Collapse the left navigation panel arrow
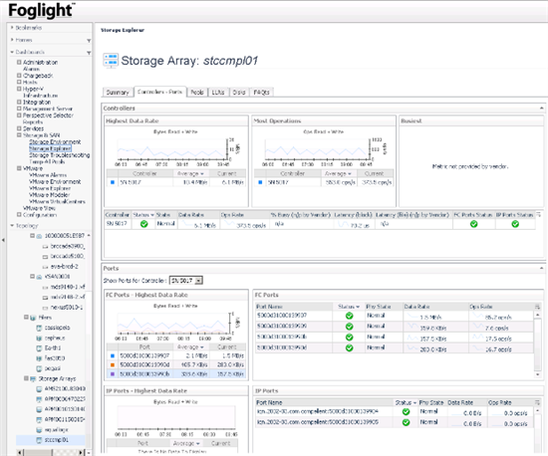This screenshot has height=456, width=548. [x=3, y=240]
